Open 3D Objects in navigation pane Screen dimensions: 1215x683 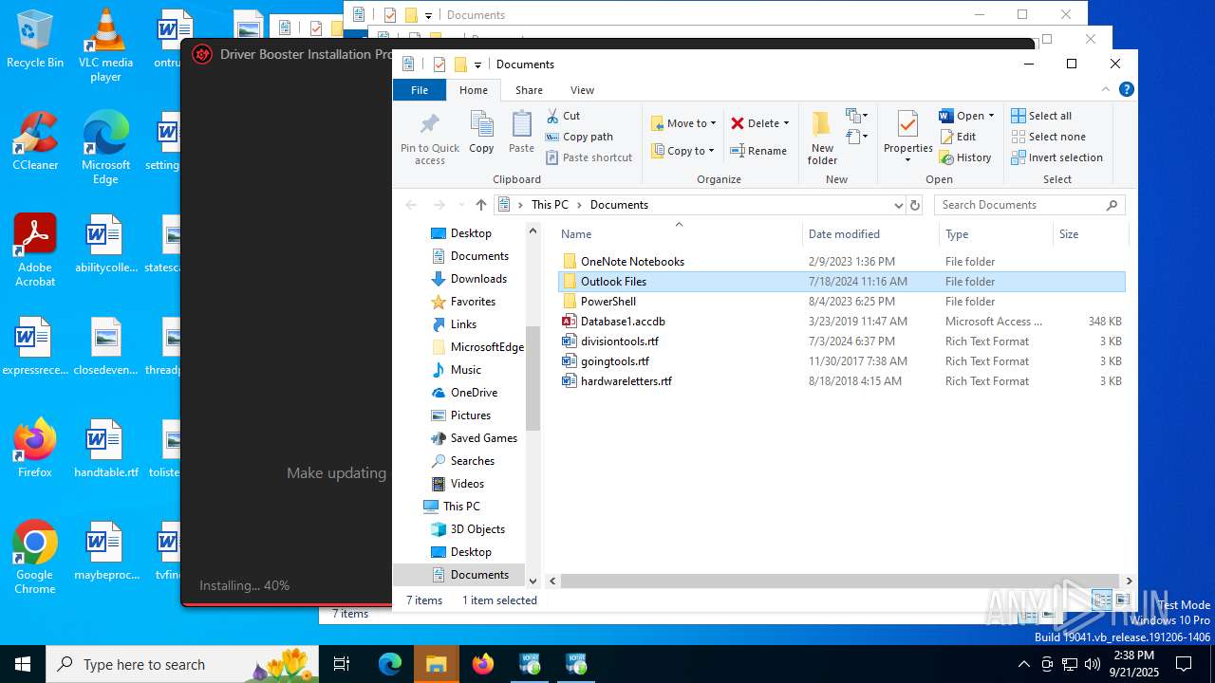[x=477, y=529]
